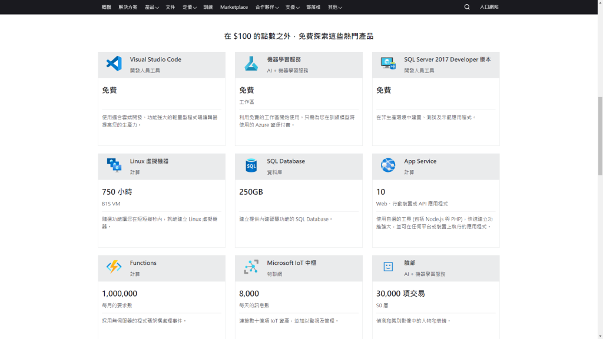Open the 機器學習服務 card title

[x=284, y=59]
